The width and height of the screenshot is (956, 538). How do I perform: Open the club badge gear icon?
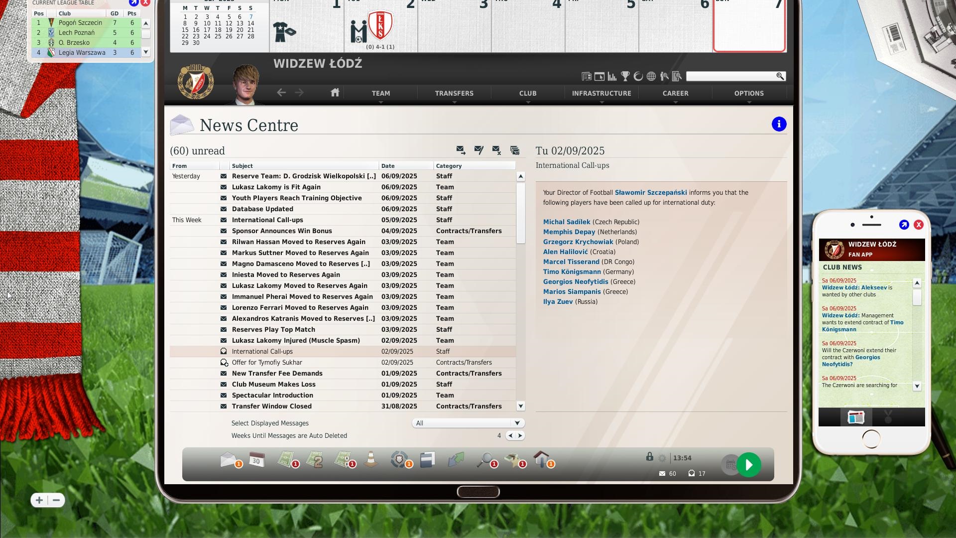[400, 460]
